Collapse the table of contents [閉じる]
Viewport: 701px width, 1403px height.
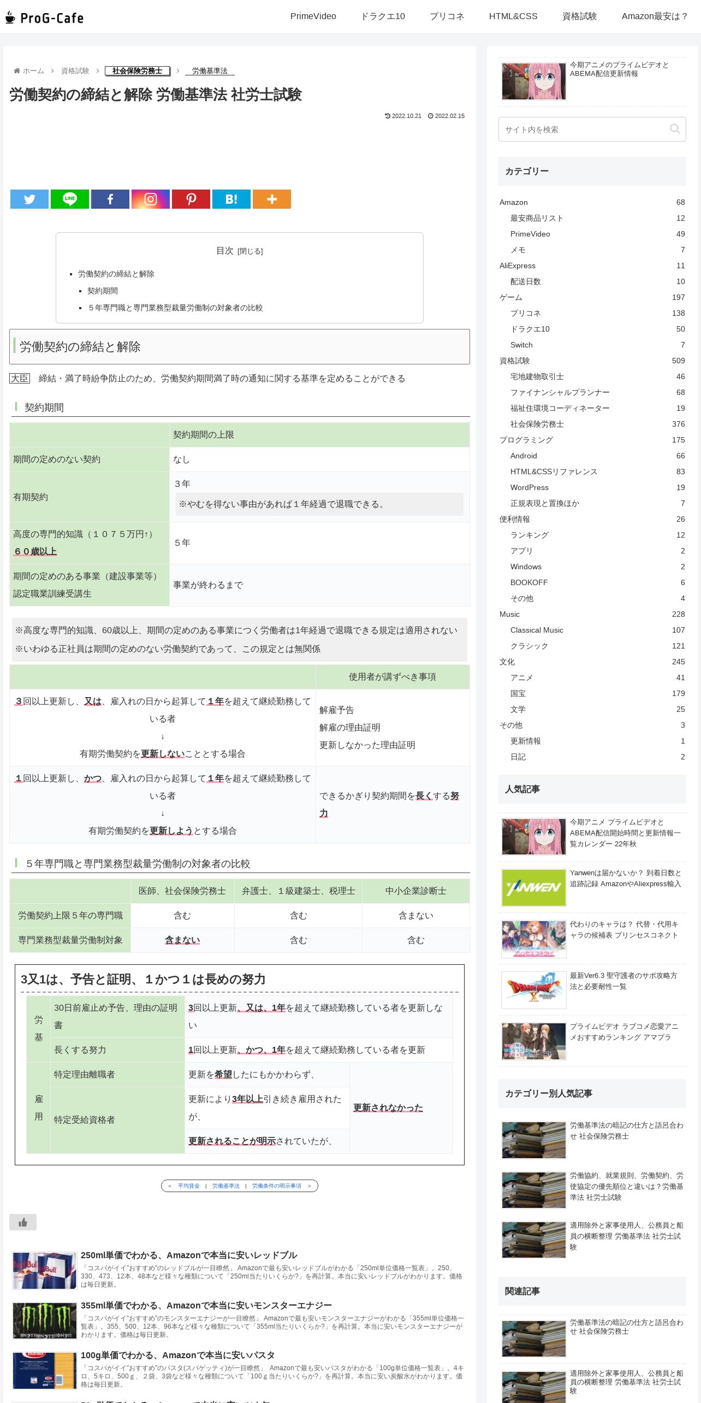250,251
